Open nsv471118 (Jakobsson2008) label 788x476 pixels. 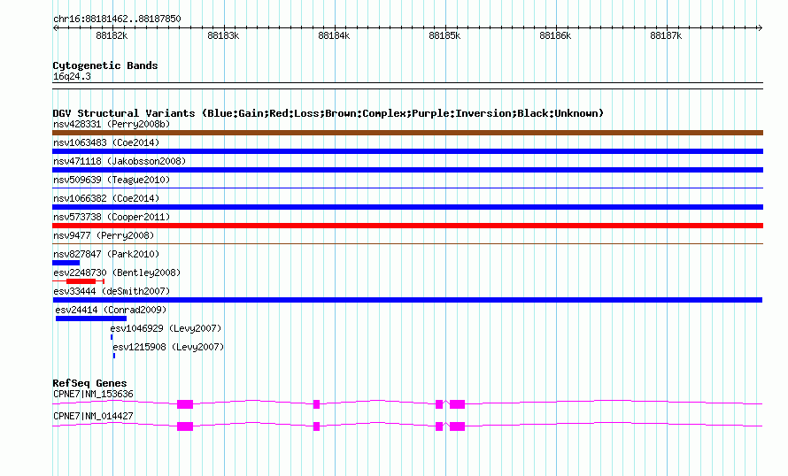pyautogui.click(x=120, y=161)
